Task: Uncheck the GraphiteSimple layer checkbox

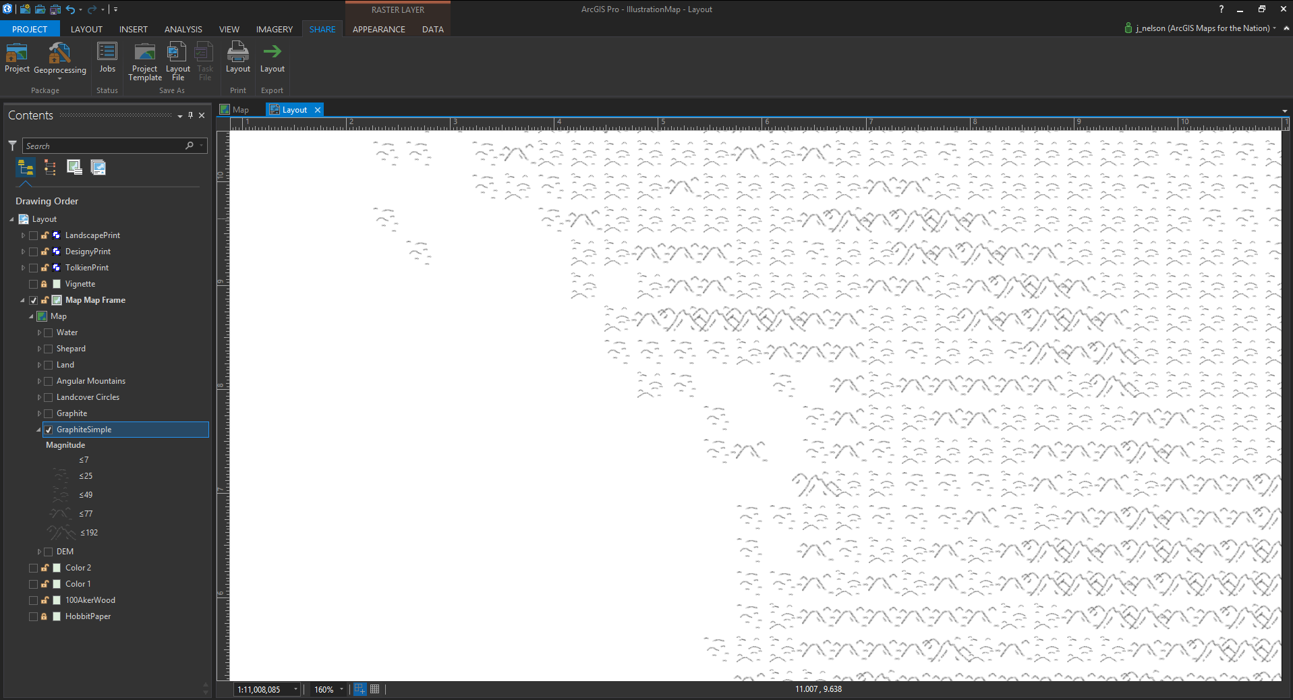Action: click(49, 430)
